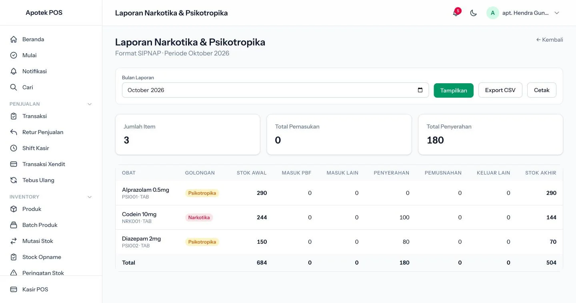576x303 pixels.
Task: Click the Kasir POS card icon
Action: tap(14, 289)
